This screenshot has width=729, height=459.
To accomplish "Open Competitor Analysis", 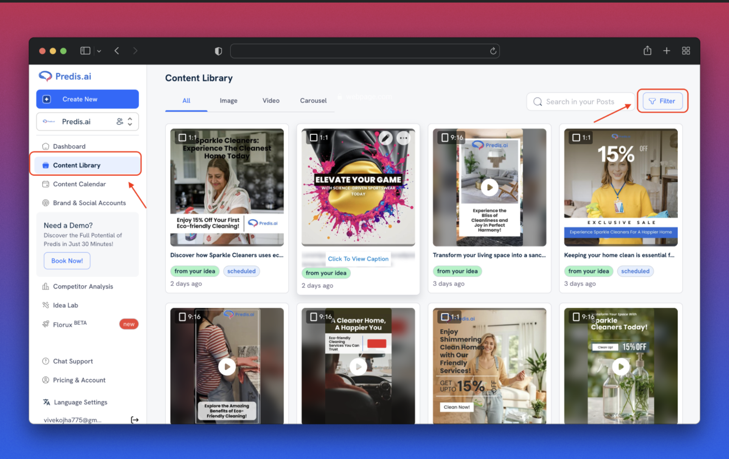I will (83, 286).
